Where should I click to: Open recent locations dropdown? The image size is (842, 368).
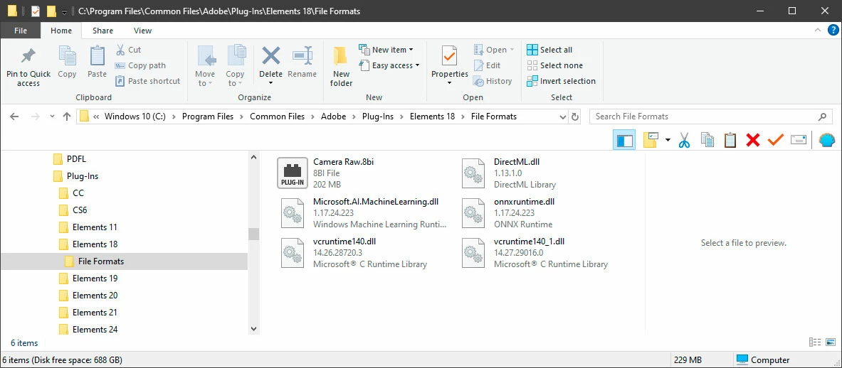click(52, 117)
